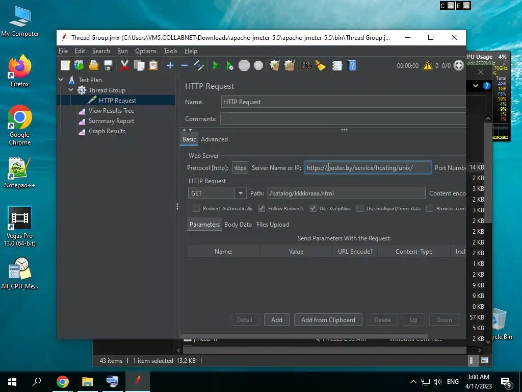Expand all nodes with the plus icon
Screen dimensions: 522x392
tap(170, 65)
